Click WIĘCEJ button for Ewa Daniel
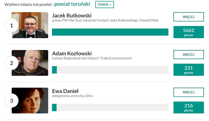The image size is (209, 121). (189, 92)
